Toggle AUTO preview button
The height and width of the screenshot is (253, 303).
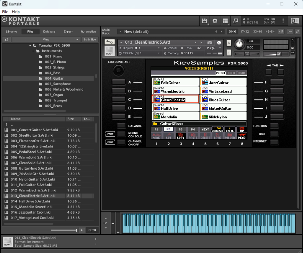(92, 230)
